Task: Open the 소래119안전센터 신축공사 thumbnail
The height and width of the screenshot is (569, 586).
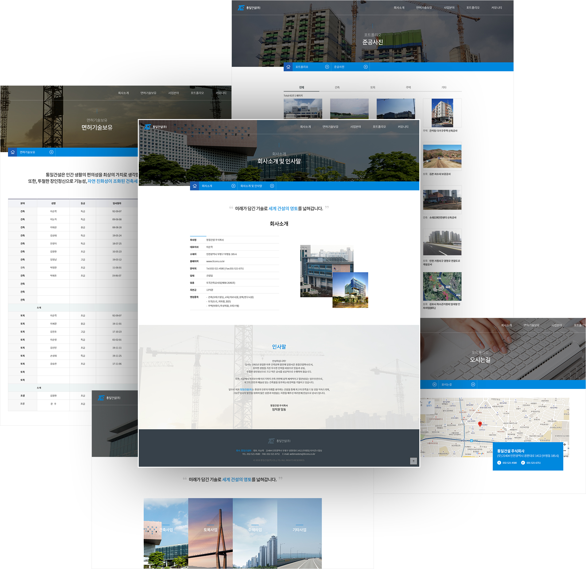Action: click(442, 200)
